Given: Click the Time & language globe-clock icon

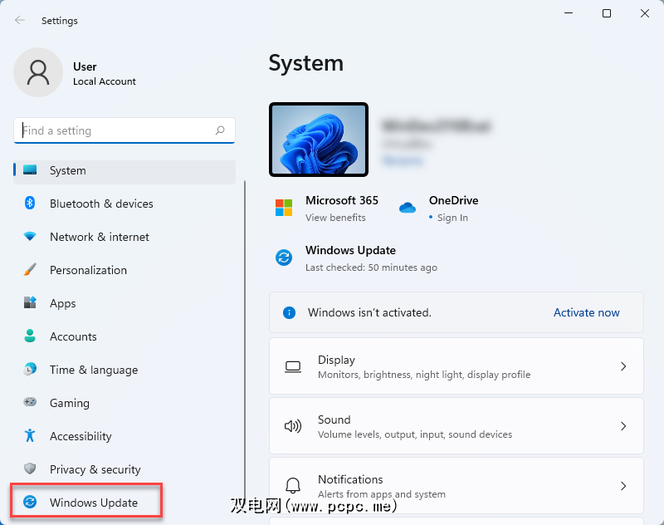Looking at the screenshot, I should tap(30, 369).
